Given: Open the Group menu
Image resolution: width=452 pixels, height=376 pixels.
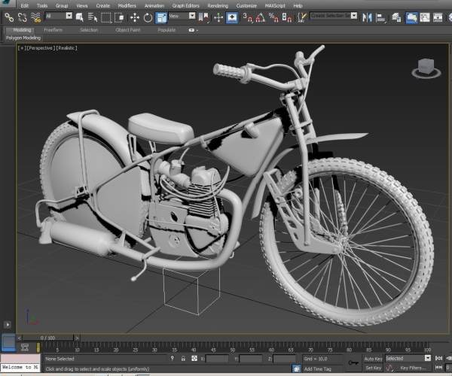Looking at the screenshot, I should [x=62, y=5].
